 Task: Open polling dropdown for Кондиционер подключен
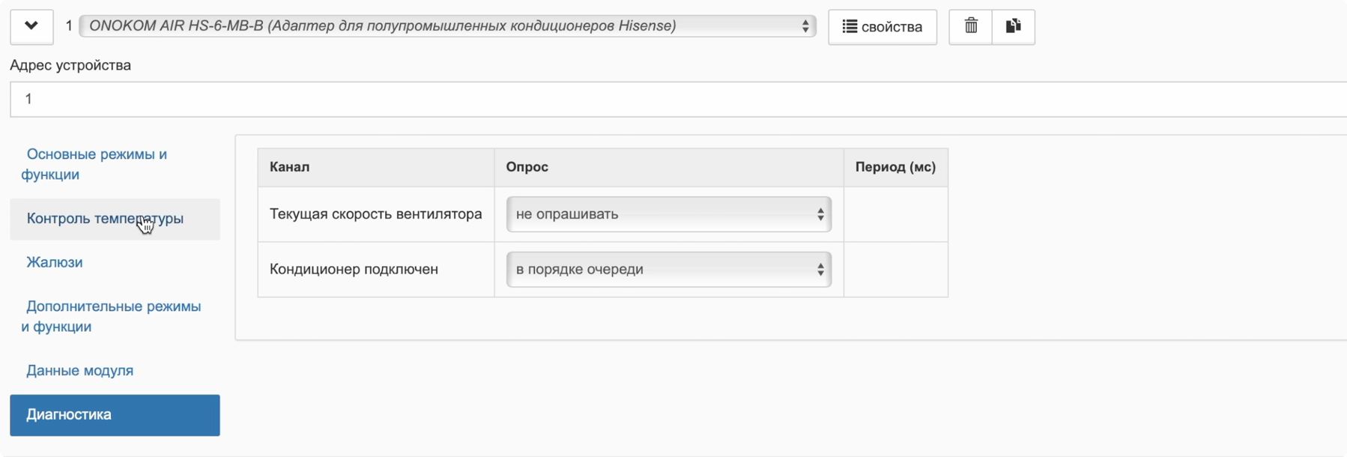pyautogui.click(x=669, y=270)
